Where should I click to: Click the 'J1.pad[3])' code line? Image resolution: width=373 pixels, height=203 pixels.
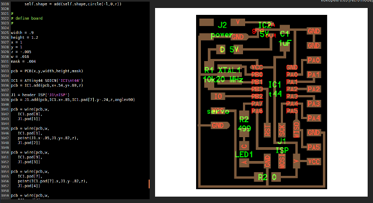(29, 162)
